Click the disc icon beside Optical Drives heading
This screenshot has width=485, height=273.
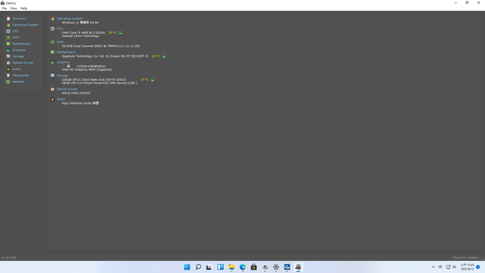(53, 89)
